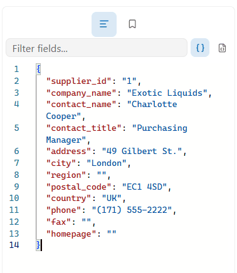This screenshot has height=273, width=237.
Task: Open the bookmark icon tab
Action: pyautogui.click(x=132, y=24)
